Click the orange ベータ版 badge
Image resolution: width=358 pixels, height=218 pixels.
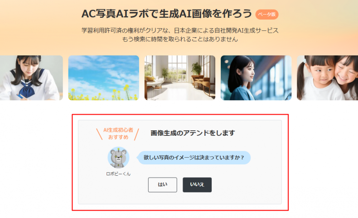tap(267, 14)
